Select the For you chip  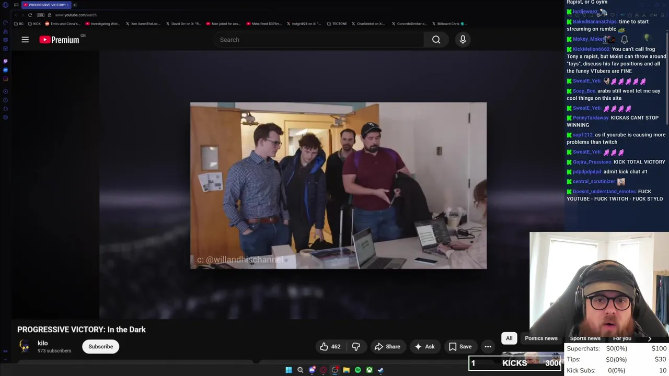click(622, 338)
